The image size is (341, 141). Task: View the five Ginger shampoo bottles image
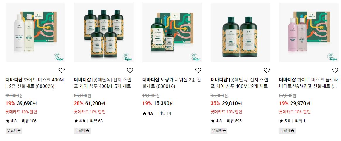click(104, 32)
